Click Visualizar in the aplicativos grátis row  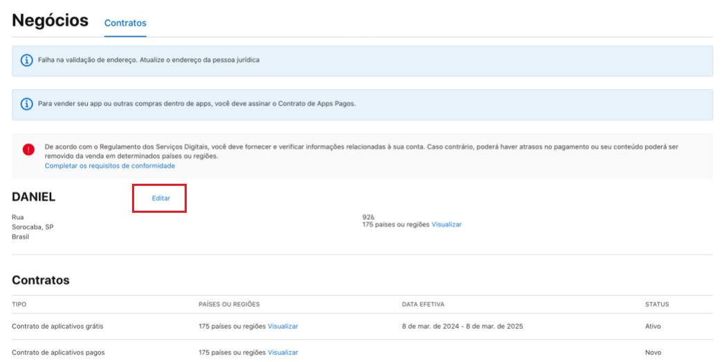(283, 326)
